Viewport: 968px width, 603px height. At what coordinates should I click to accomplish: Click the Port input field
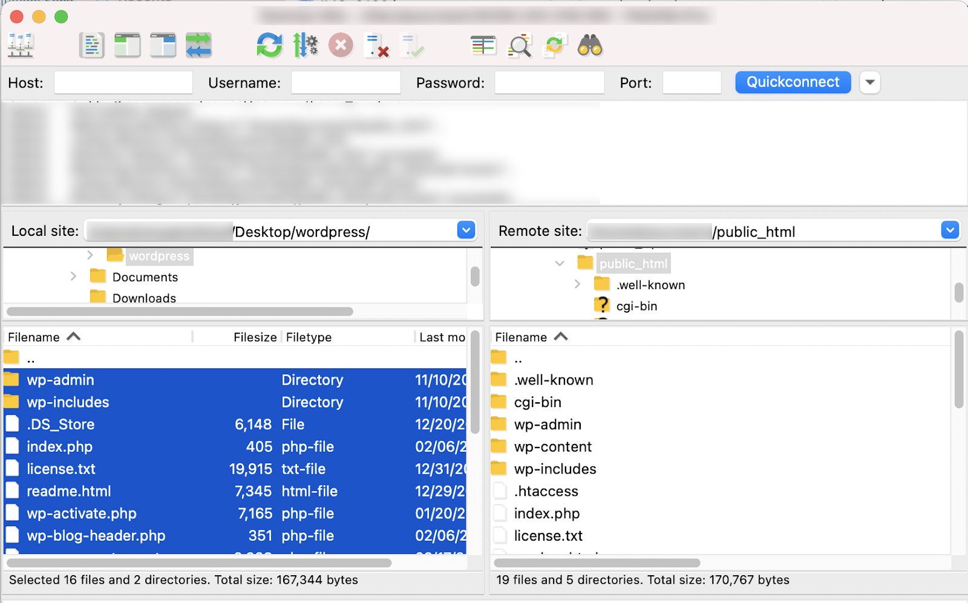click(x=692, y=83)
